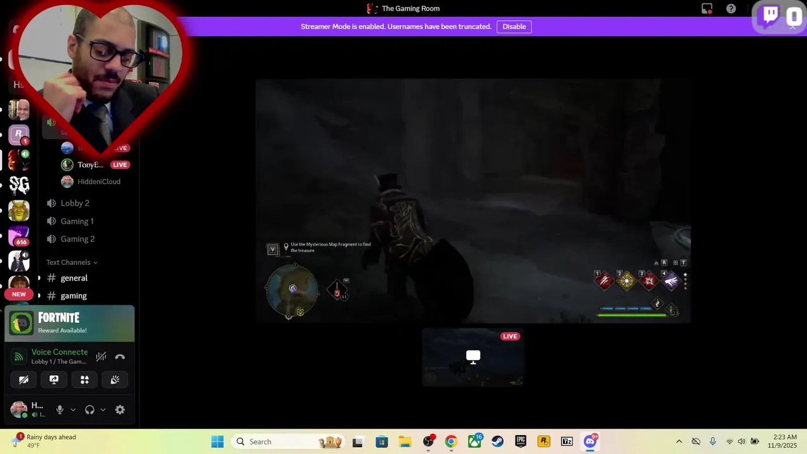
Task: Disconnect from voice with the hang-up icon
Action: click(120, 357)
